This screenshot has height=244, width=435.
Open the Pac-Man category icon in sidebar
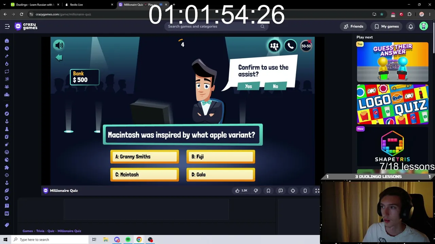pyautogui.click(x=6, y=160)
